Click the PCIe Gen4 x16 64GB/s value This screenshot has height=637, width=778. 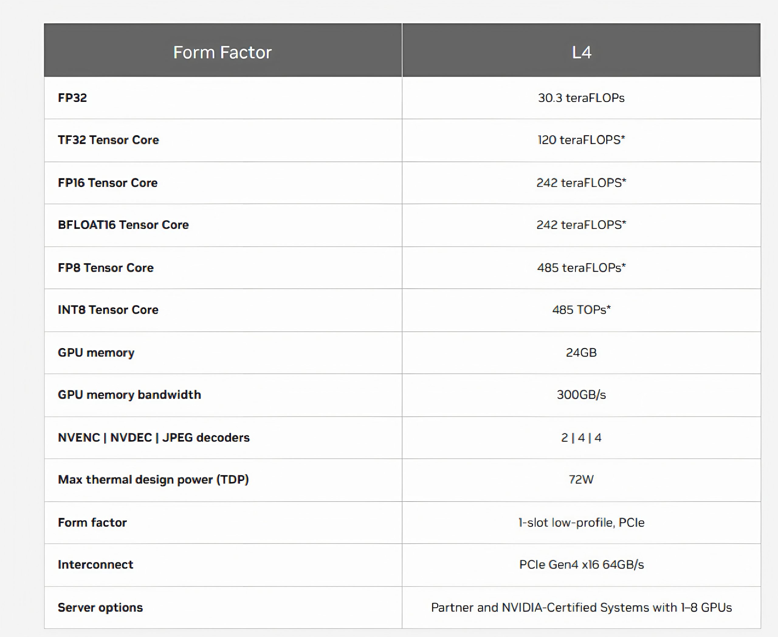[x=581, y=565]
